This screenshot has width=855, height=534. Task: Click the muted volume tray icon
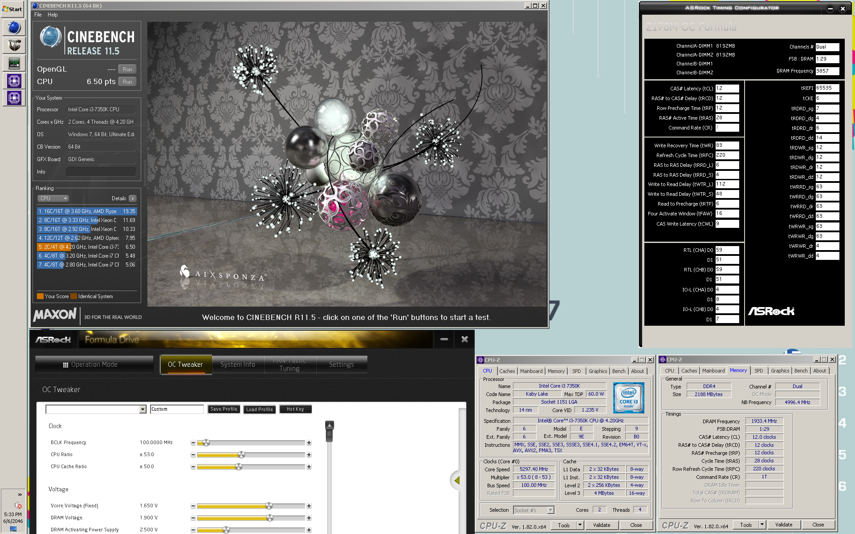pyautogui.click(x=18, y=505)
